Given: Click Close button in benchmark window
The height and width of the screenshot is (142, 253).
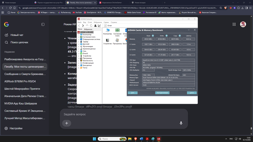Looking at the screenshot, I should click(x=192, y=93).
